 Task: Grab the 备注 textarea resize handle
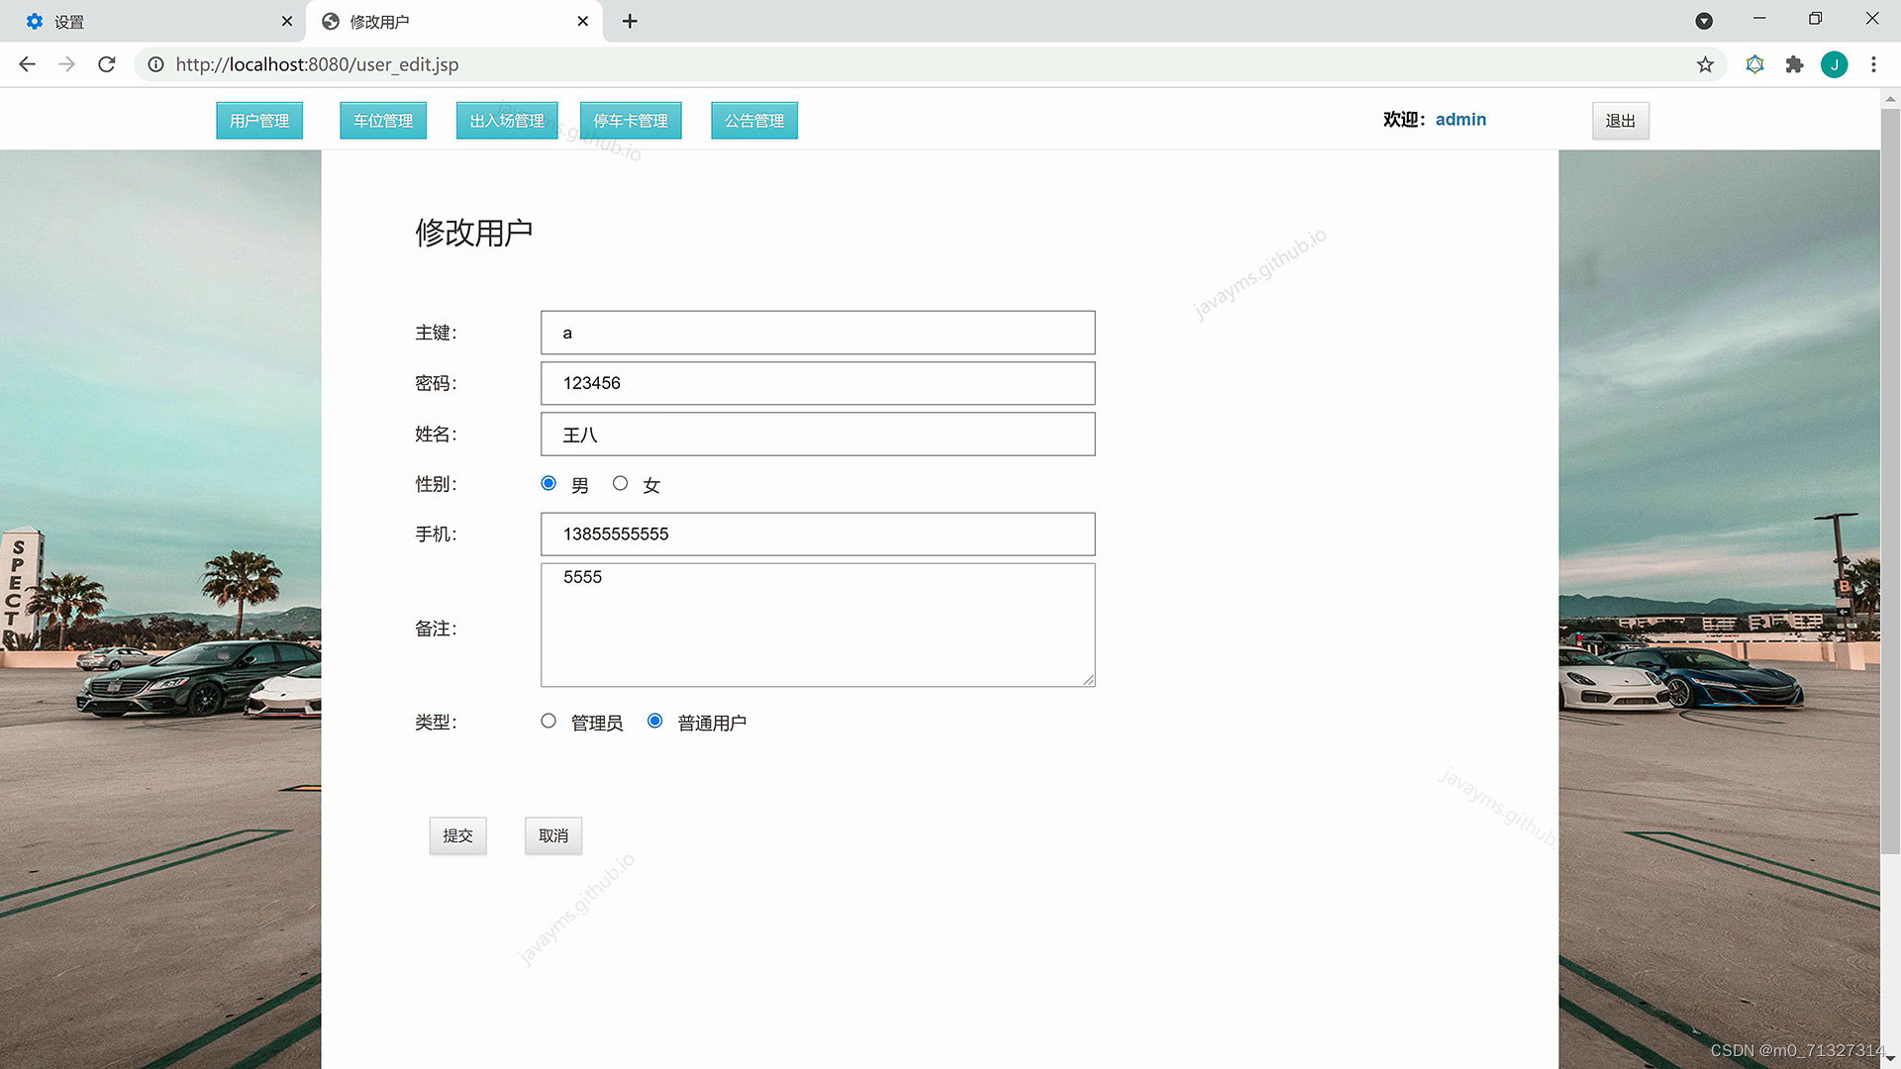pos(1088,679)
